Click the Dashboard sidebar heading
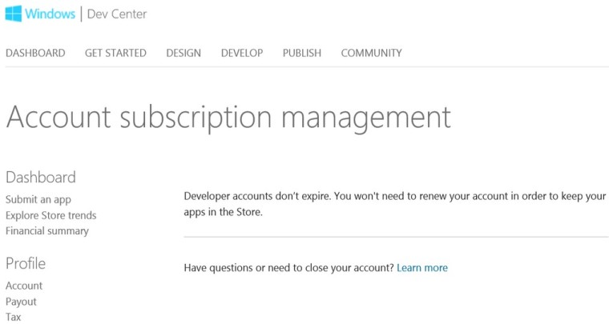 41,177
